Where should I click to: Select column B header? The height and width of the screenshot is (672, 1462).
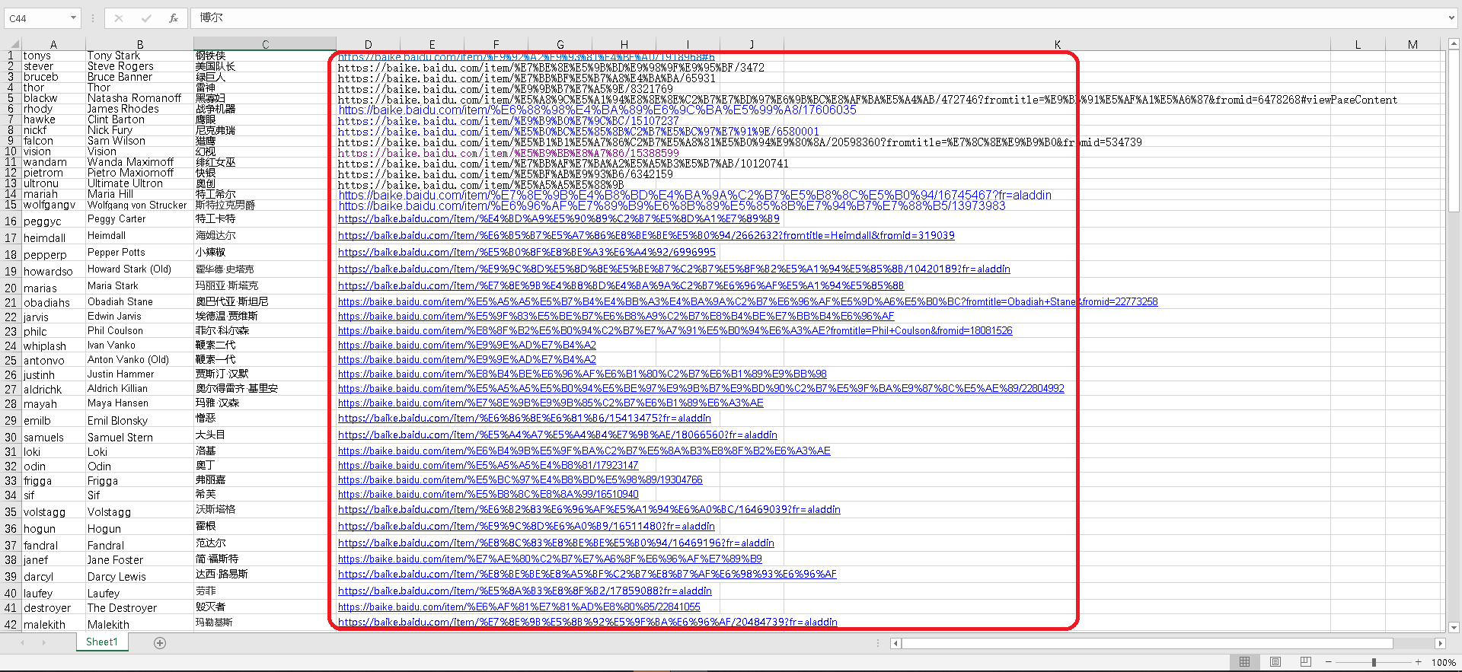pyautogui.click(x=140, y=45)
